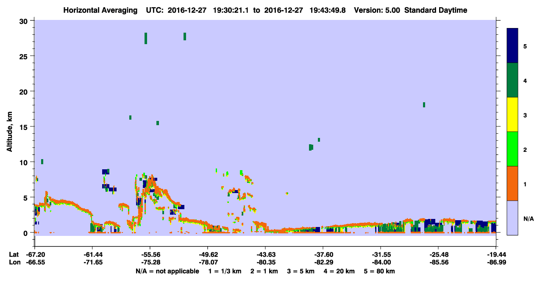
Task: Click the lavender N/A colorbar segment
Action: (512, 218)
